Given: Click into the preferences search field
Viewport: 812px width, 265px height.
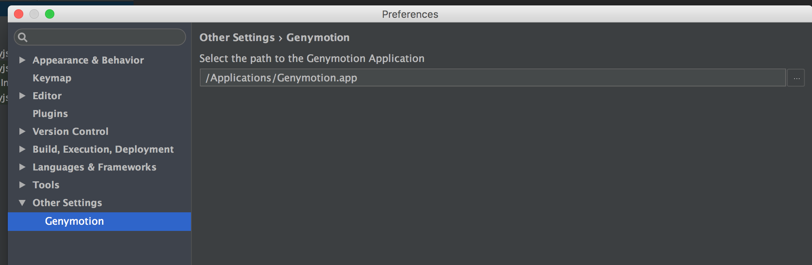Looking at the screenshot, I should coord(105,37).
